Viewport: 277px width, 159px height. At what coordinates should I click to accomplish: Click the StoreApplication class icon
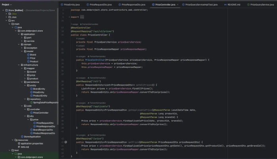(x=22, y=137)
